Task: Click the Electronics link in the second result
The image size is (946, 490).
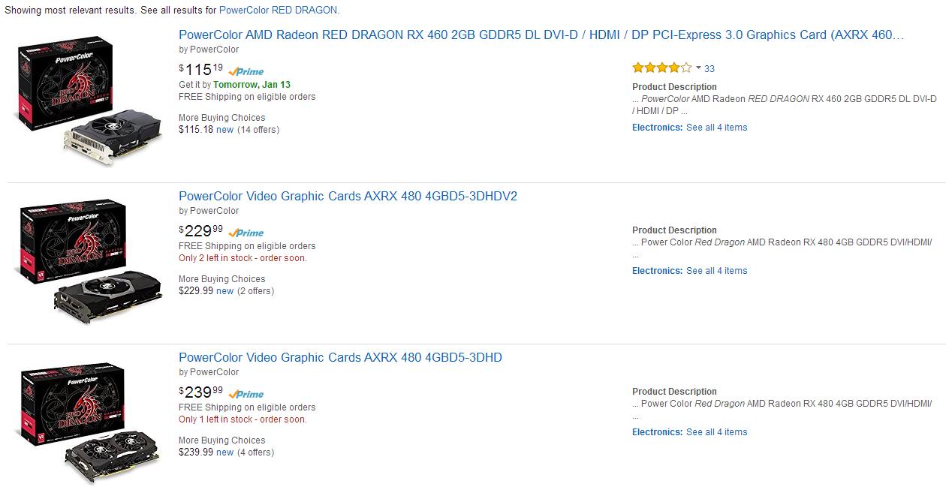Action: click(x=657, y=271)
